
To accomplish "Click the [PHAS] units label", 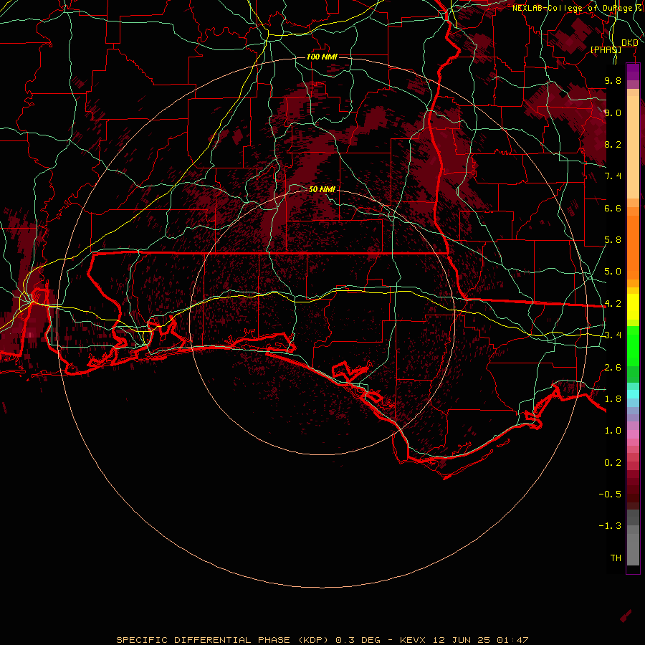I will point(606,49).
